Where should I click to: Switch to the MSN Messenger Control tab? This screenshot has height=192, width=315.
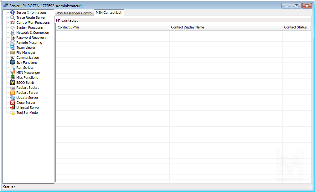tap(74, 13)
